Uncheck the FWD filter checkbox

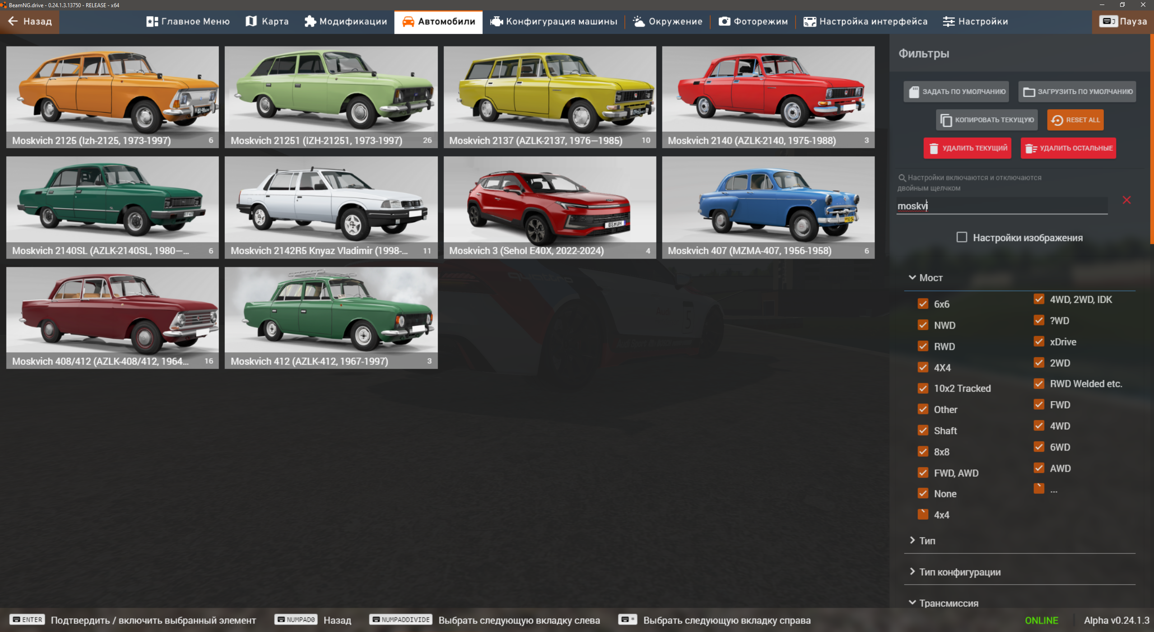(1039, 404)
